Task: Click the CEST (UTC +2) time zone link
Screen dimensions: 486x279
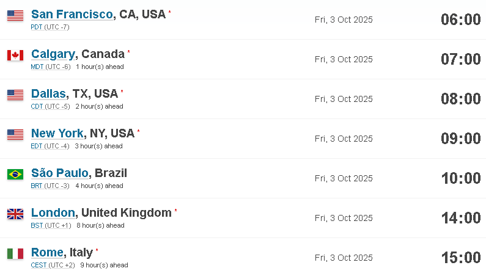Action: [53, 265]
